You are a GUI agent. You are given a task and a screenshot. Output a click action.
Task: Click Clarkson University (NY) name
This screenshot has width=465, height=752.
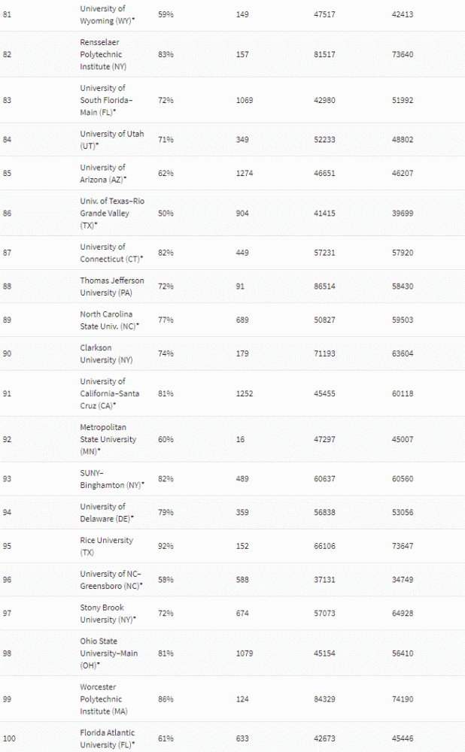99,353
